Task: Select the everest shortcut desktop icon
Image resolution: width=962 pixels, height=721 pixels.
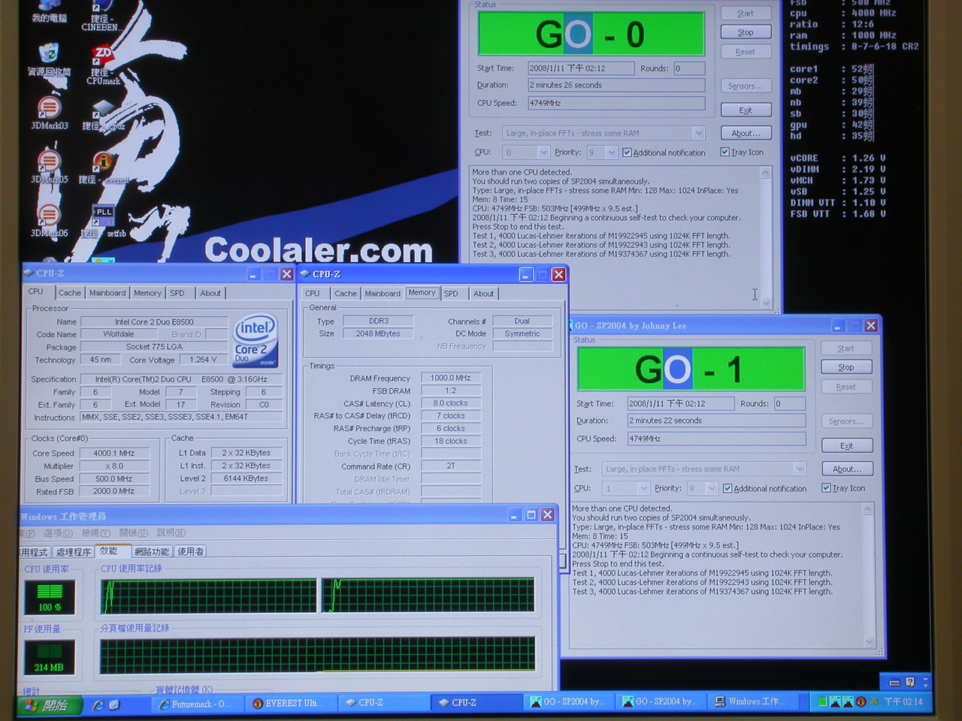Action: (x=104, y=168)
